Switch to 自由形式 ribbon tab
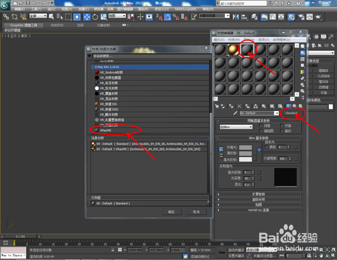 click(x=57, y=25)
